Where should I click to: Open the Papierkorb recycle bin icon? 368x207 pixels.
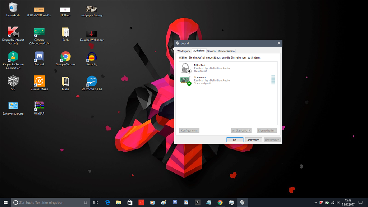point(13,10)
